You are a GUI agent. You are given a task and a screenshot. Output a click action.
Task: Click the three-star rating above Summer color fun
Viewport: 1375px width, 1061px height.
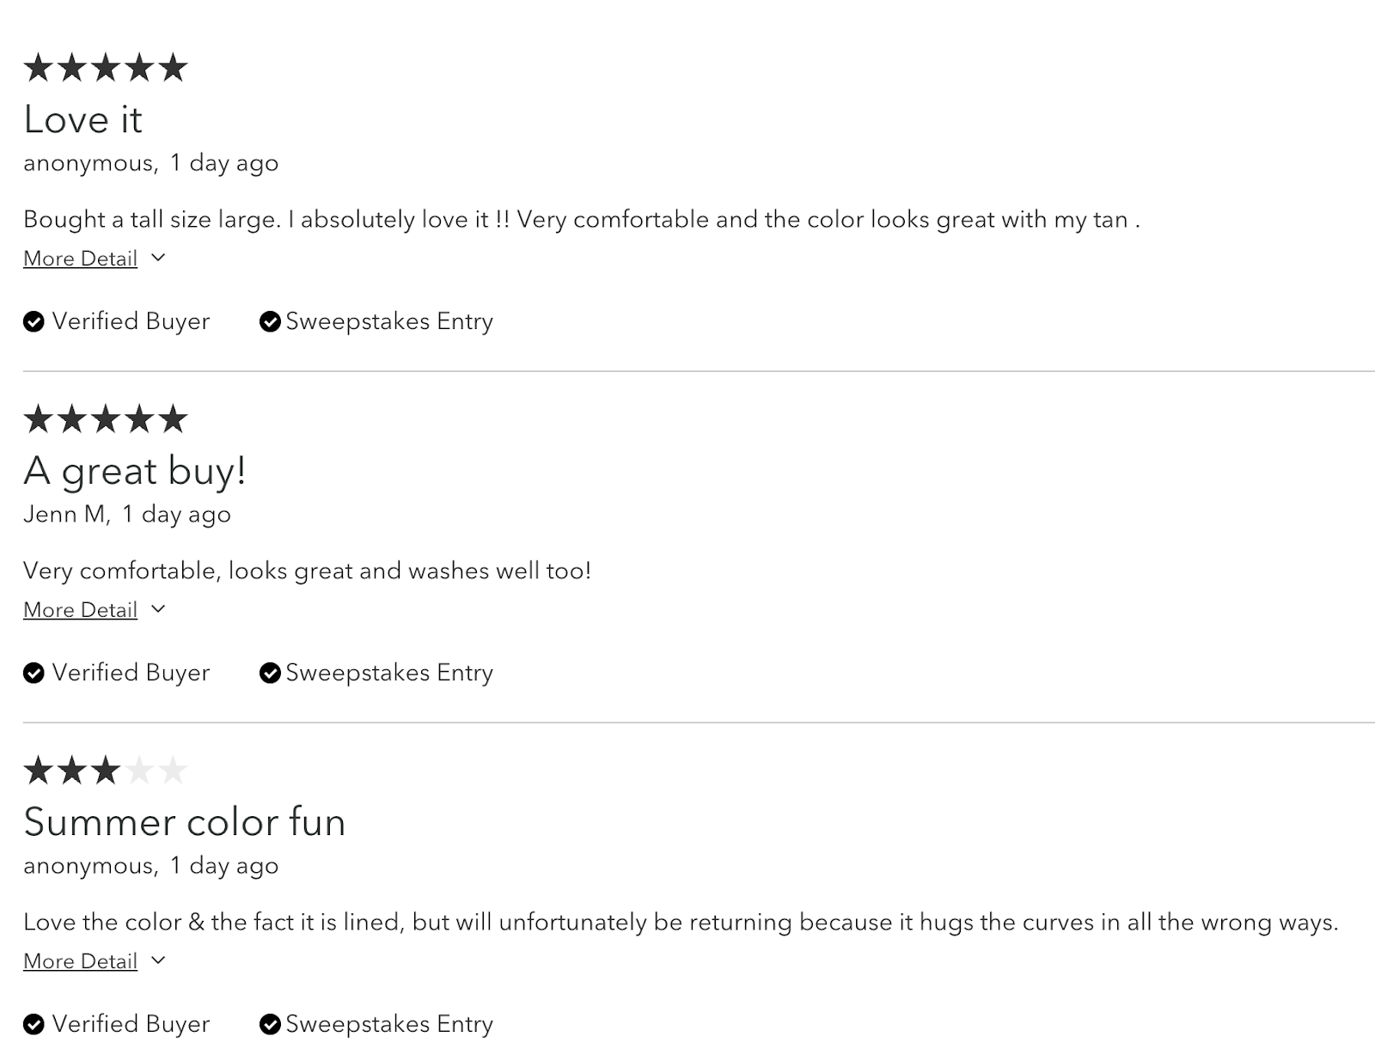coord(72,771)
